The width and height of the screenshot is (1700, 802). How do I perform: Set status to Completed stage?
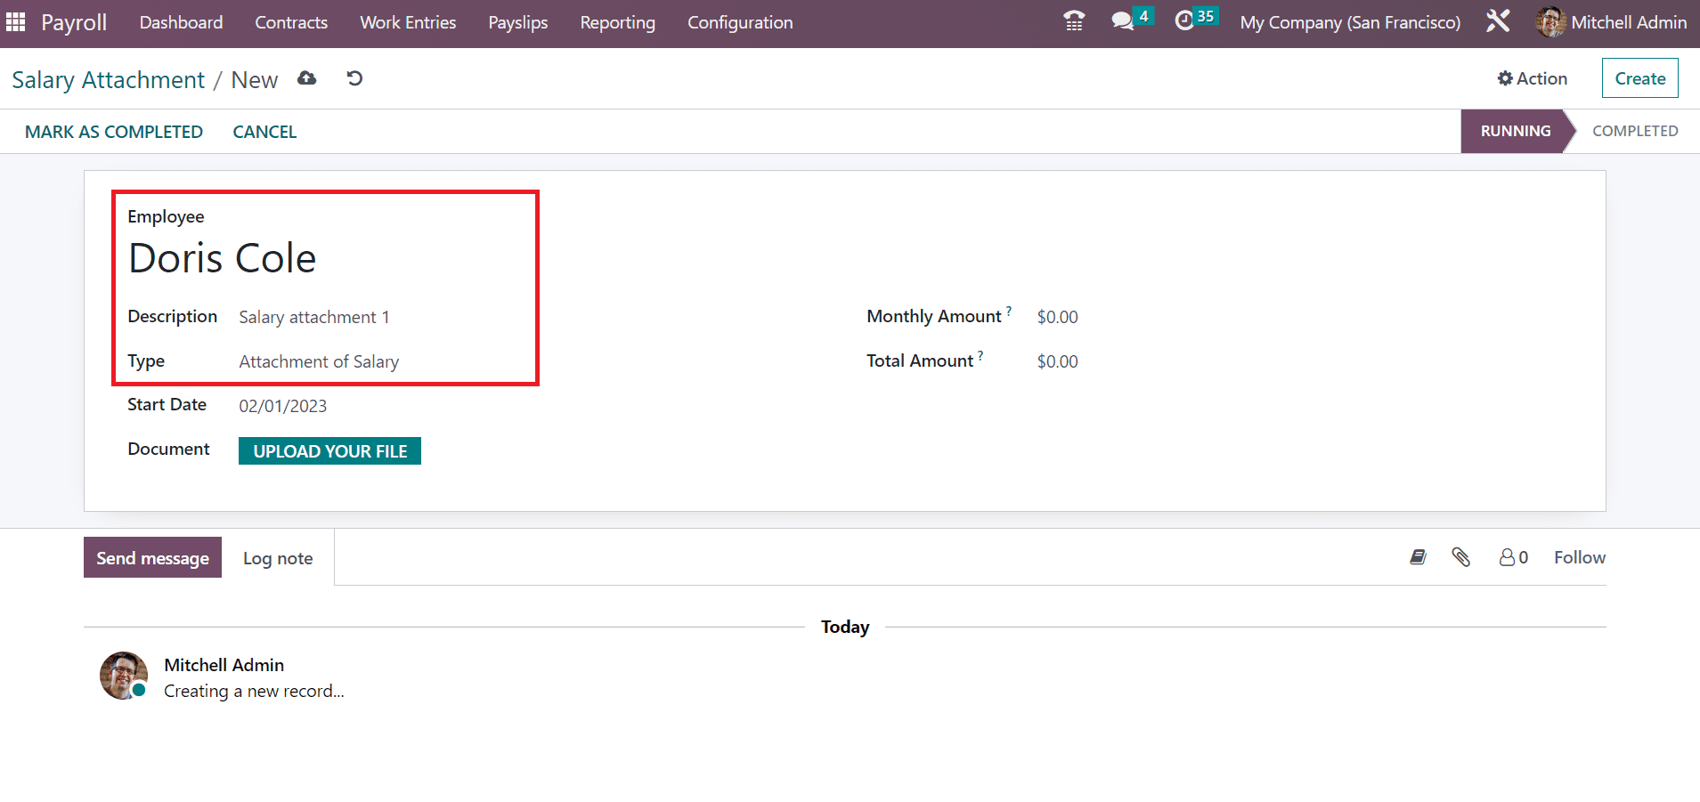1634,131
